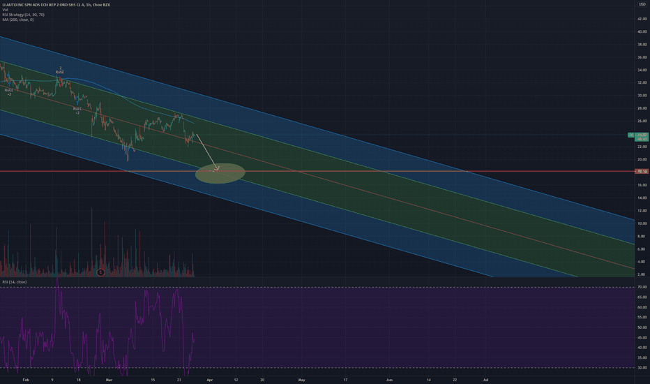650x384 pixels.
Task: Click the 50.00 RSI axis label
Action: [x=643, y=327]
